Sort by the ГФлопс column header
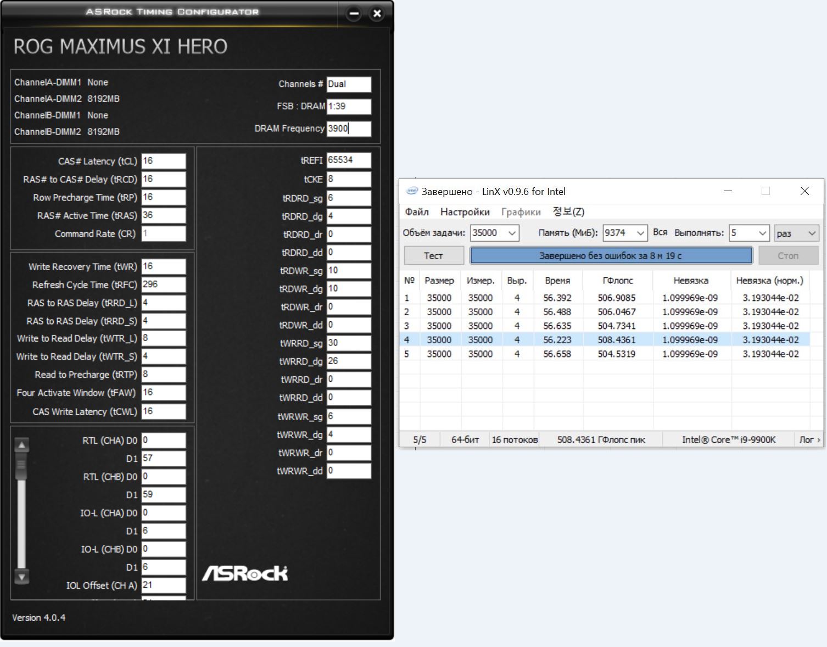Image resolution: width=827 pixels, height=647 pixels. 618,281
